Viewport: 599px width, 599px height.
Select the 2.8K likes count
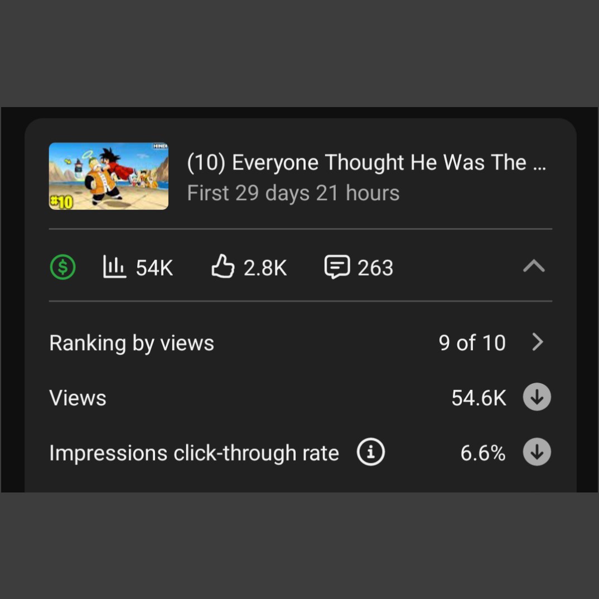pos(265,267)
